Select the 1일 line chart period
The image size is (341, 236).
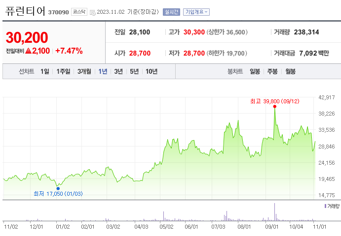point(45,71)
